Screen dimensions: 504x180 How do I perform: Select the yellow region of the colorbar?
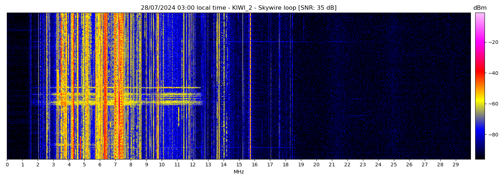tap(480, 103)
